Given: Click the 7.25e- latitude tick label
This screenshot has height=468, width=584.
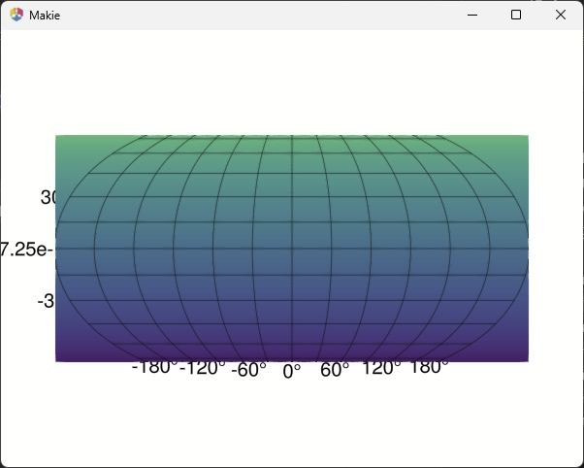Looking at the screenshot, I should tap(26, 250).
